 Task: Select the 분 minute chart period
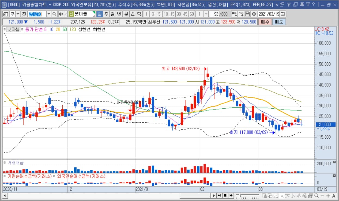126,14
